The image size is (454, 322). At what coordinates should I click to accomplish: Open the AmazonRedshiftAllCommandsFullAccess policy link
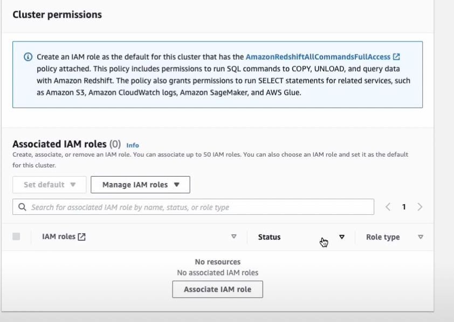(318, 57)
